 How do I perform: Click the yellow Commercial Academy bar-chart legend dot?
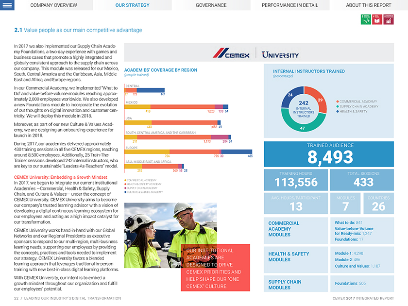(x=125, y=180)
